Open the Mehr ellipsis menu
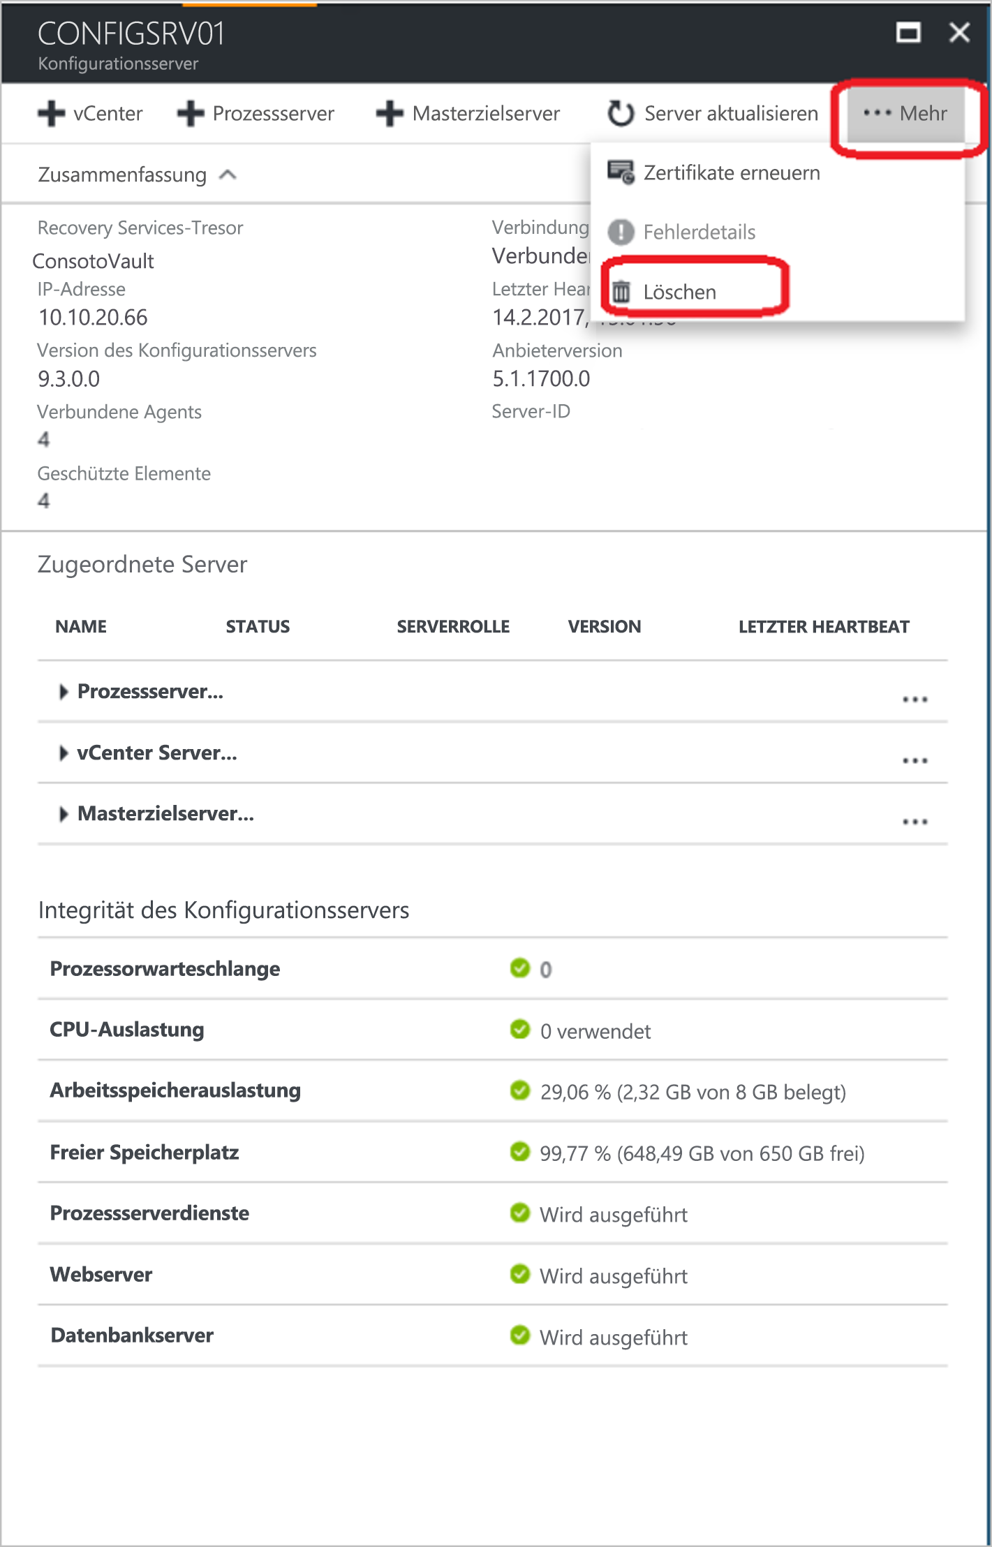This screenshot has width=992, height=1547. point(905,113)
